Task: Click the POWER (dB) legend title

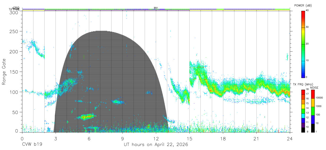Action: click(303, 5)
